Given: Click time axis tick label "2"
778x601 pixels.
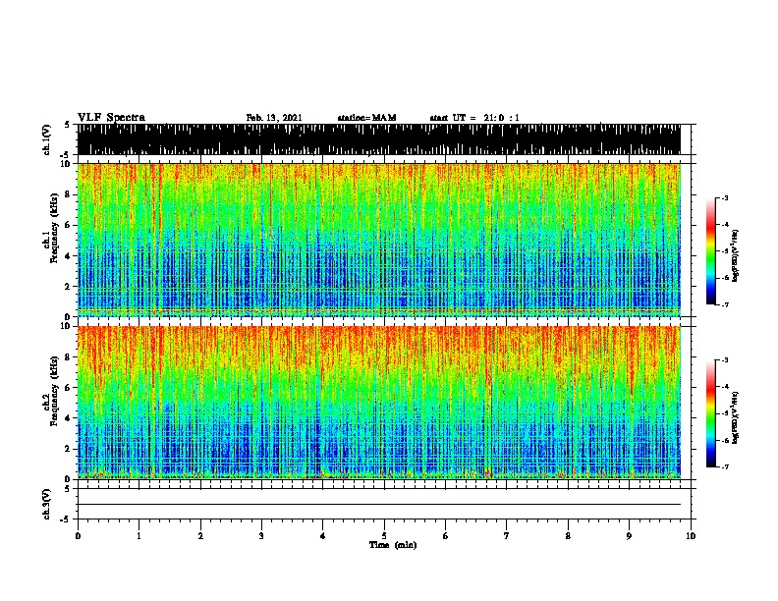Looking at the screenshot, I should click(x=200, y=536).
